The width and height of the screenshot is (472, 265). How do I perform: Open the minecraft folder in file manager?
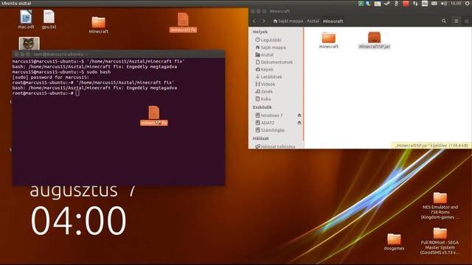[328, 40]
